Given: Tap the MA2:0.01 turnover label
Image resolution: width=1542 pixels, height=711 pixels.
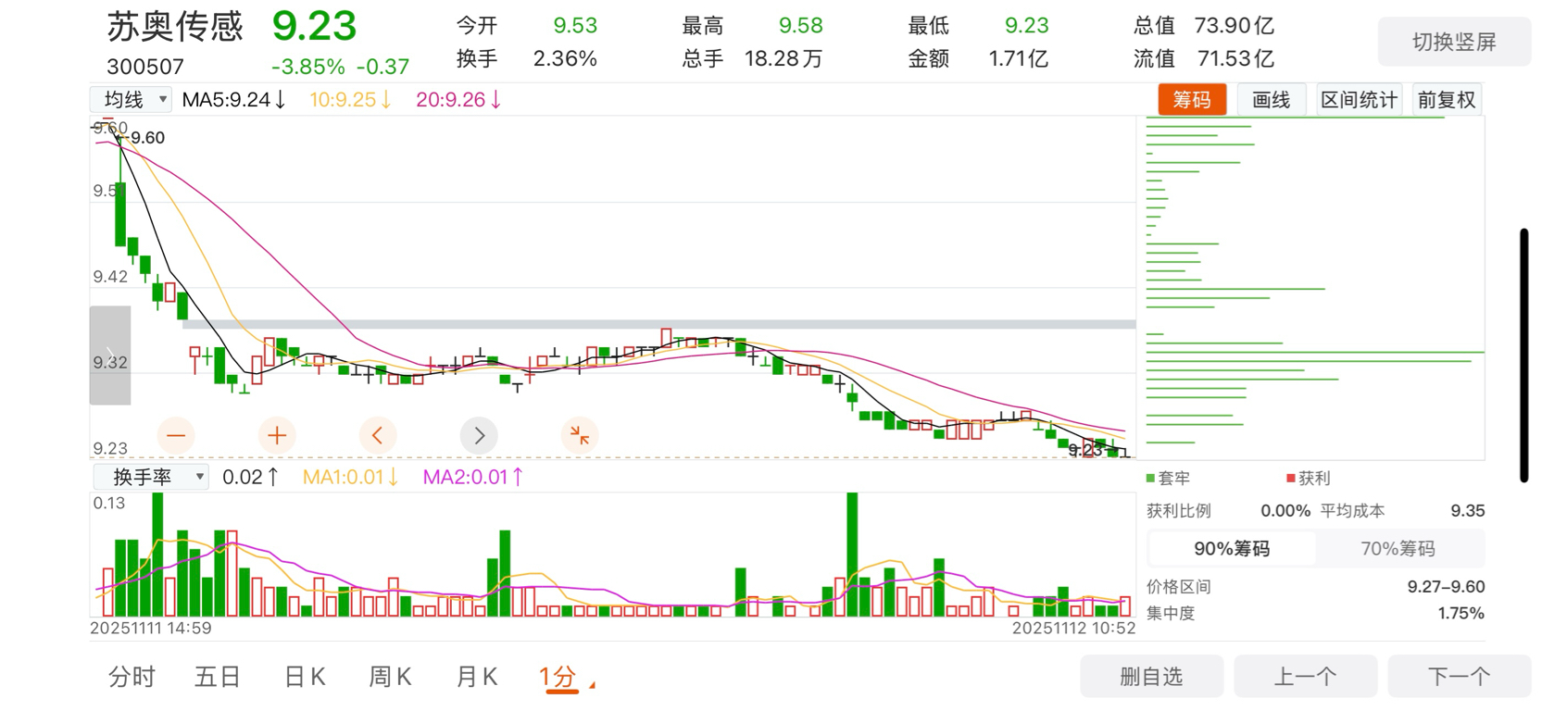Looking at the screenshot, I should tap(472, 478).
